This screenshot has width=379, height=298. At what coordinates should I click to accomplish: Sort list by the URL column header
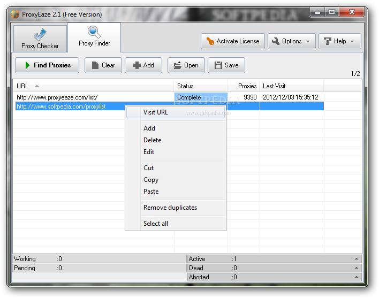click(93, 86)
